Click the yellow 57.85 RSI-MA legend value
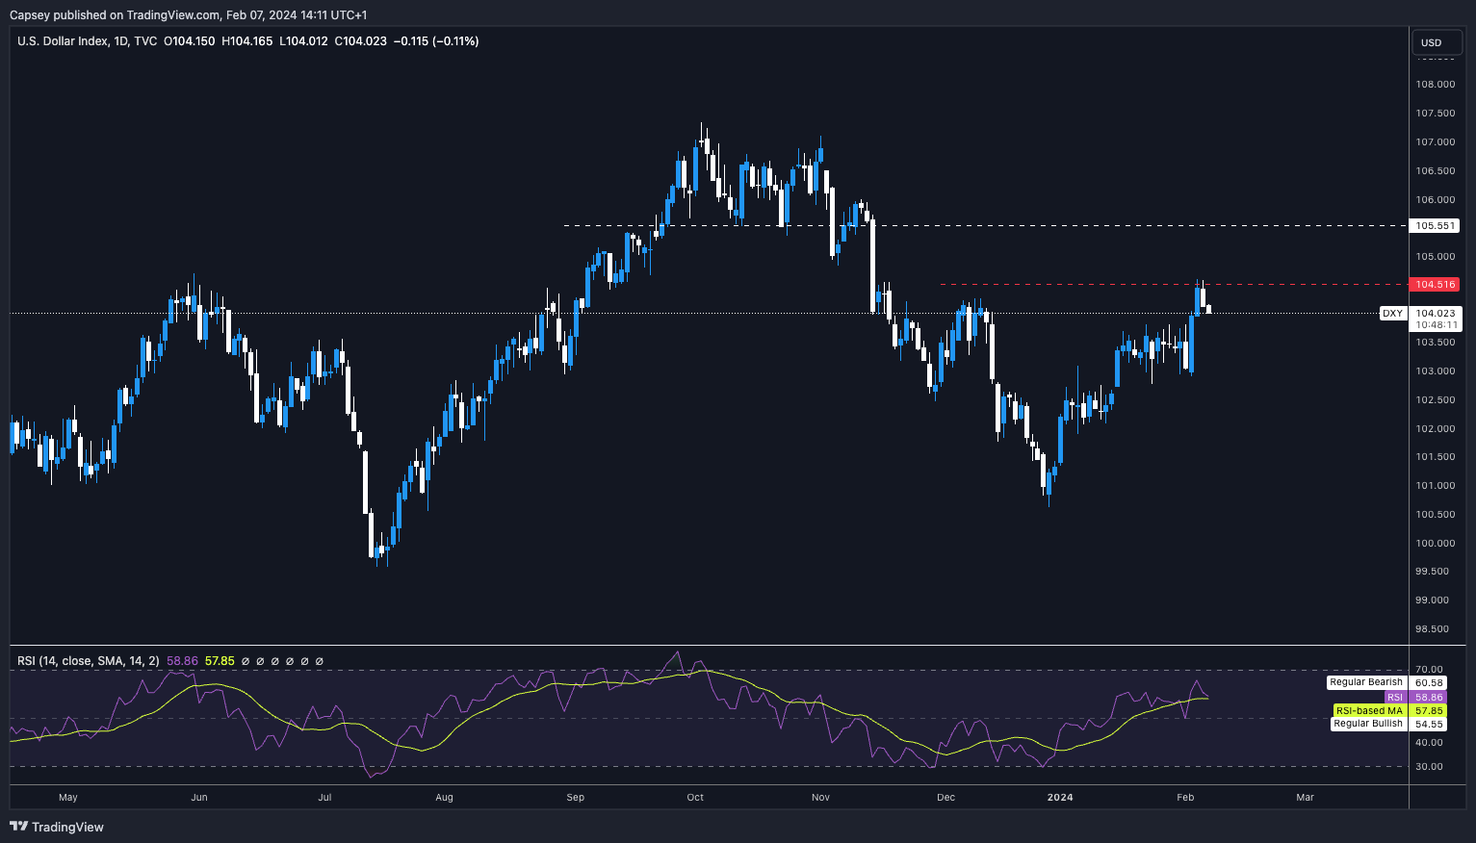The height and width of the screenshot is (843, 1476). [220, 661]
